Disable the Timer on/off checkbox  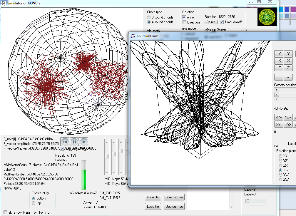click(x=222, y=22)
